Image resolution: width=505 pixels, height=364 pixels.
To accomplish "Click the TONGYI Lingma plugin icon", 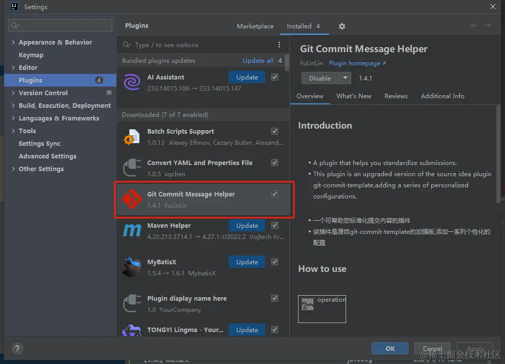I will click(132, 331).
